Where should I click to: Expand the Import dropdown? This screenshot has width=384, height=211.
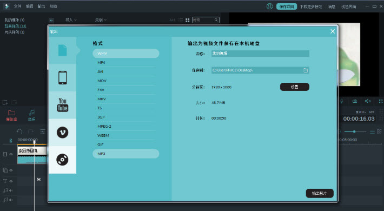click(x=71, y=20)
